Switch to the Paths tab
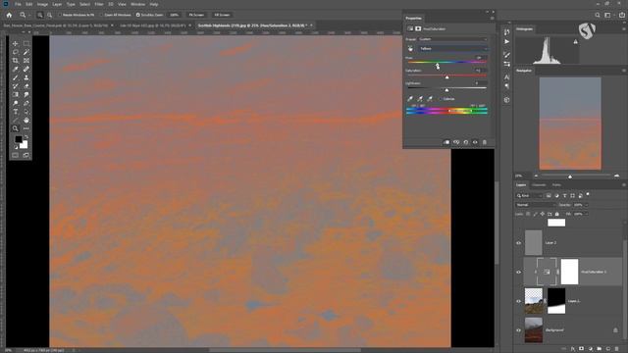Screen dimensions: 628x353 (x=556, y=185)
